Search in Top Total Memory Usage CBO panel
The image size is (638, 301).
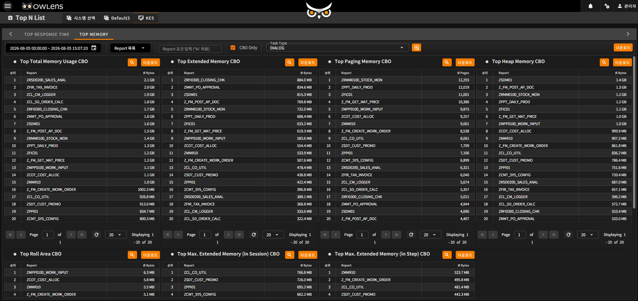132,62
